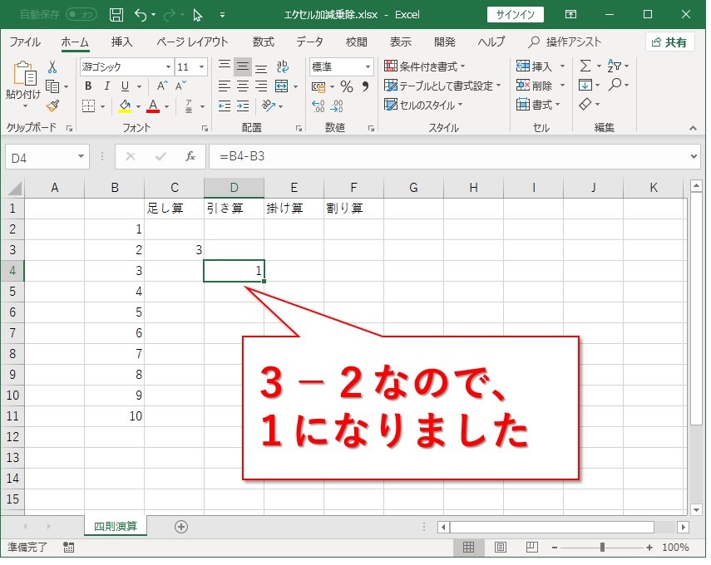This screenshot has height=565, width=711.
Task: Click the サインイン sign-in button
Action: point(516,15)
